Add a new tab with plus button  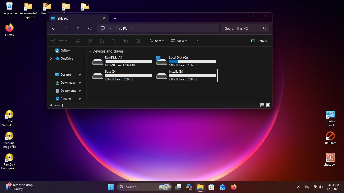pyautogui.click(x=115, y=19)
